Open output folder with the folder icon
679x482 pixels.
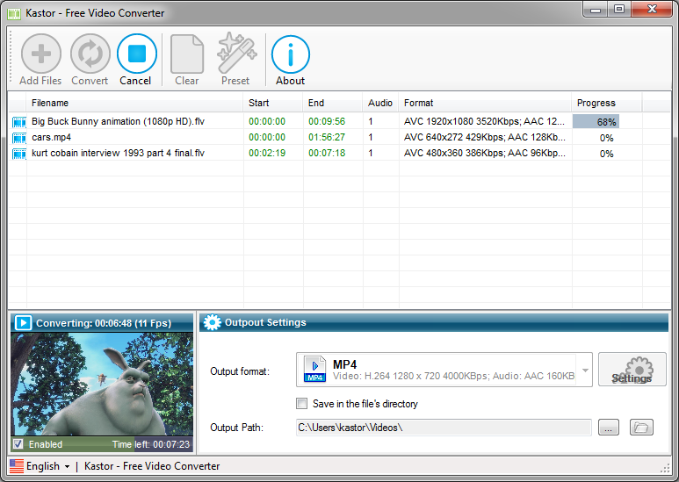[x=641, y=428]
